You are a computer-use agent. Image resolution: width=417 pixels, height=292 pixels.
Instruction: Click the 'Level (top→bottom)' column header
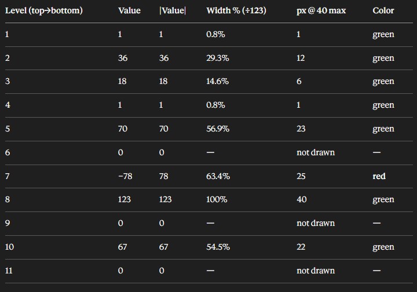pos(44,10)
